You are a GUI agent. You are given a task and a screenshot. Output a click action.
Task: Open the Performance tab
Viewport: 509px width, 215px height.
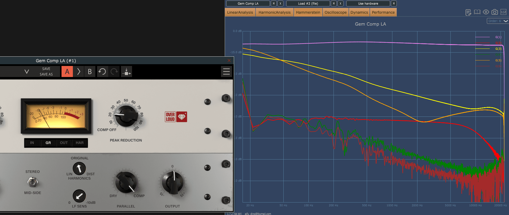(383, 12)
